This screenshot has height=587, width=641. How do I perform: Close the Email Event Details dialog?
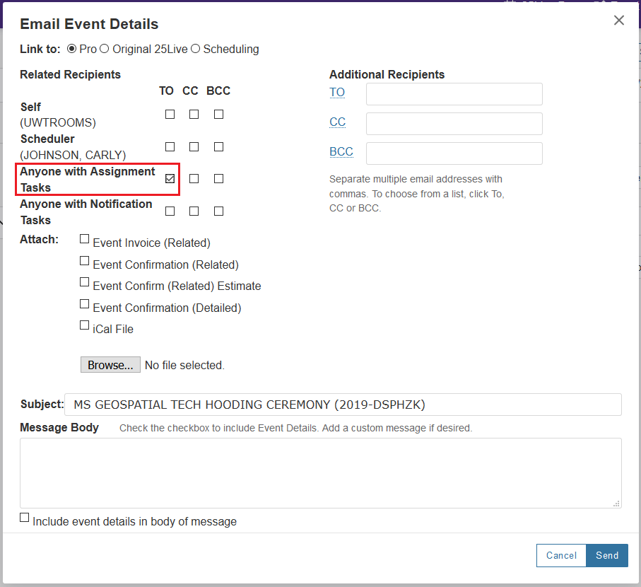[618, 21]
